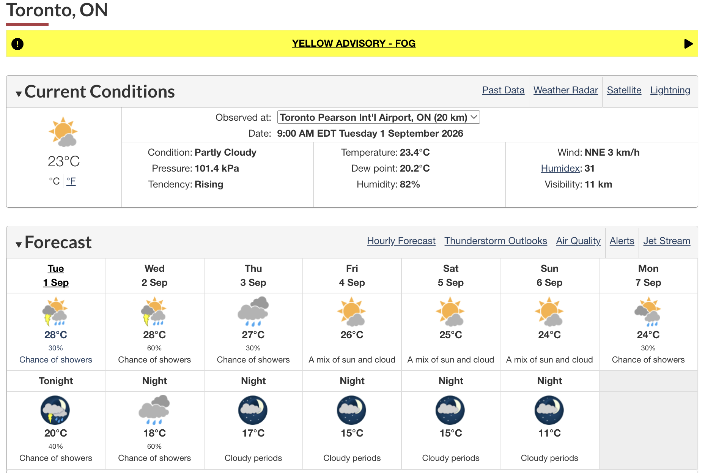Open the Tue 1 Sep forecast link

tap(56, 276)
